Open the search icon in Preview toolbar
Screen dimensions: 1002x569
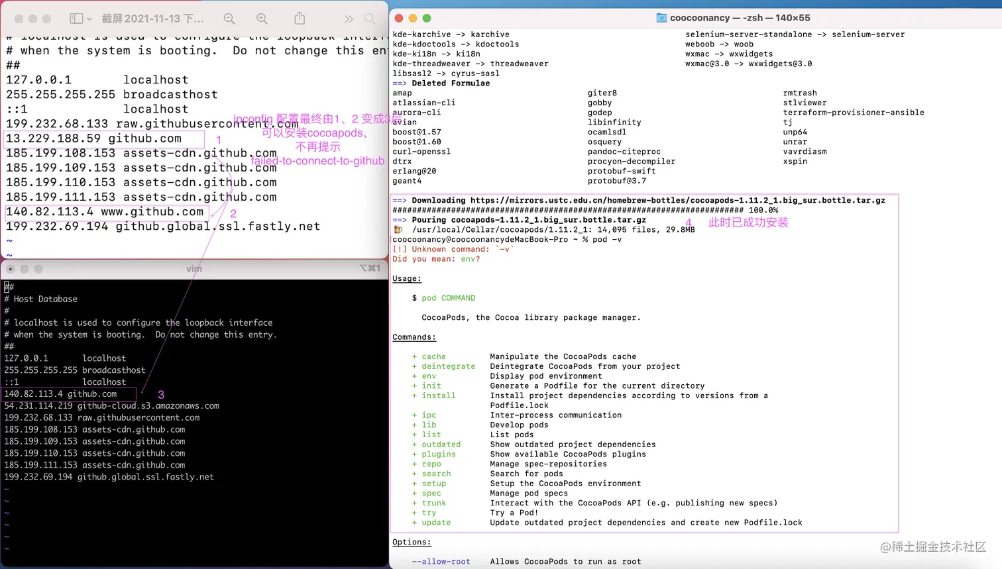(x=370, y=19)
